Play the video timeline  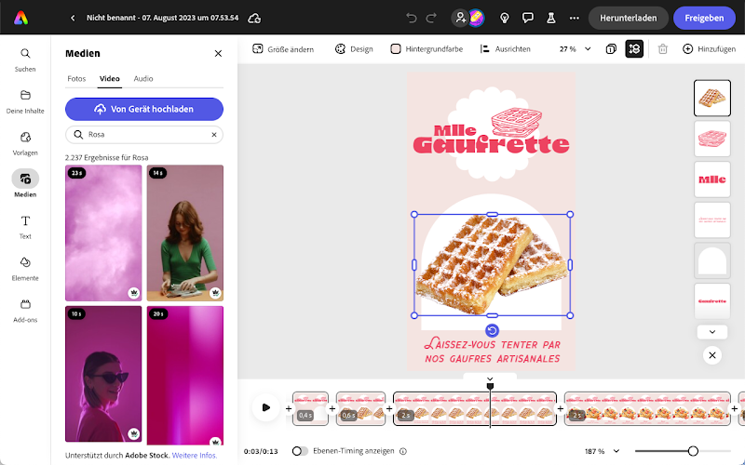(x=266, y=407)
